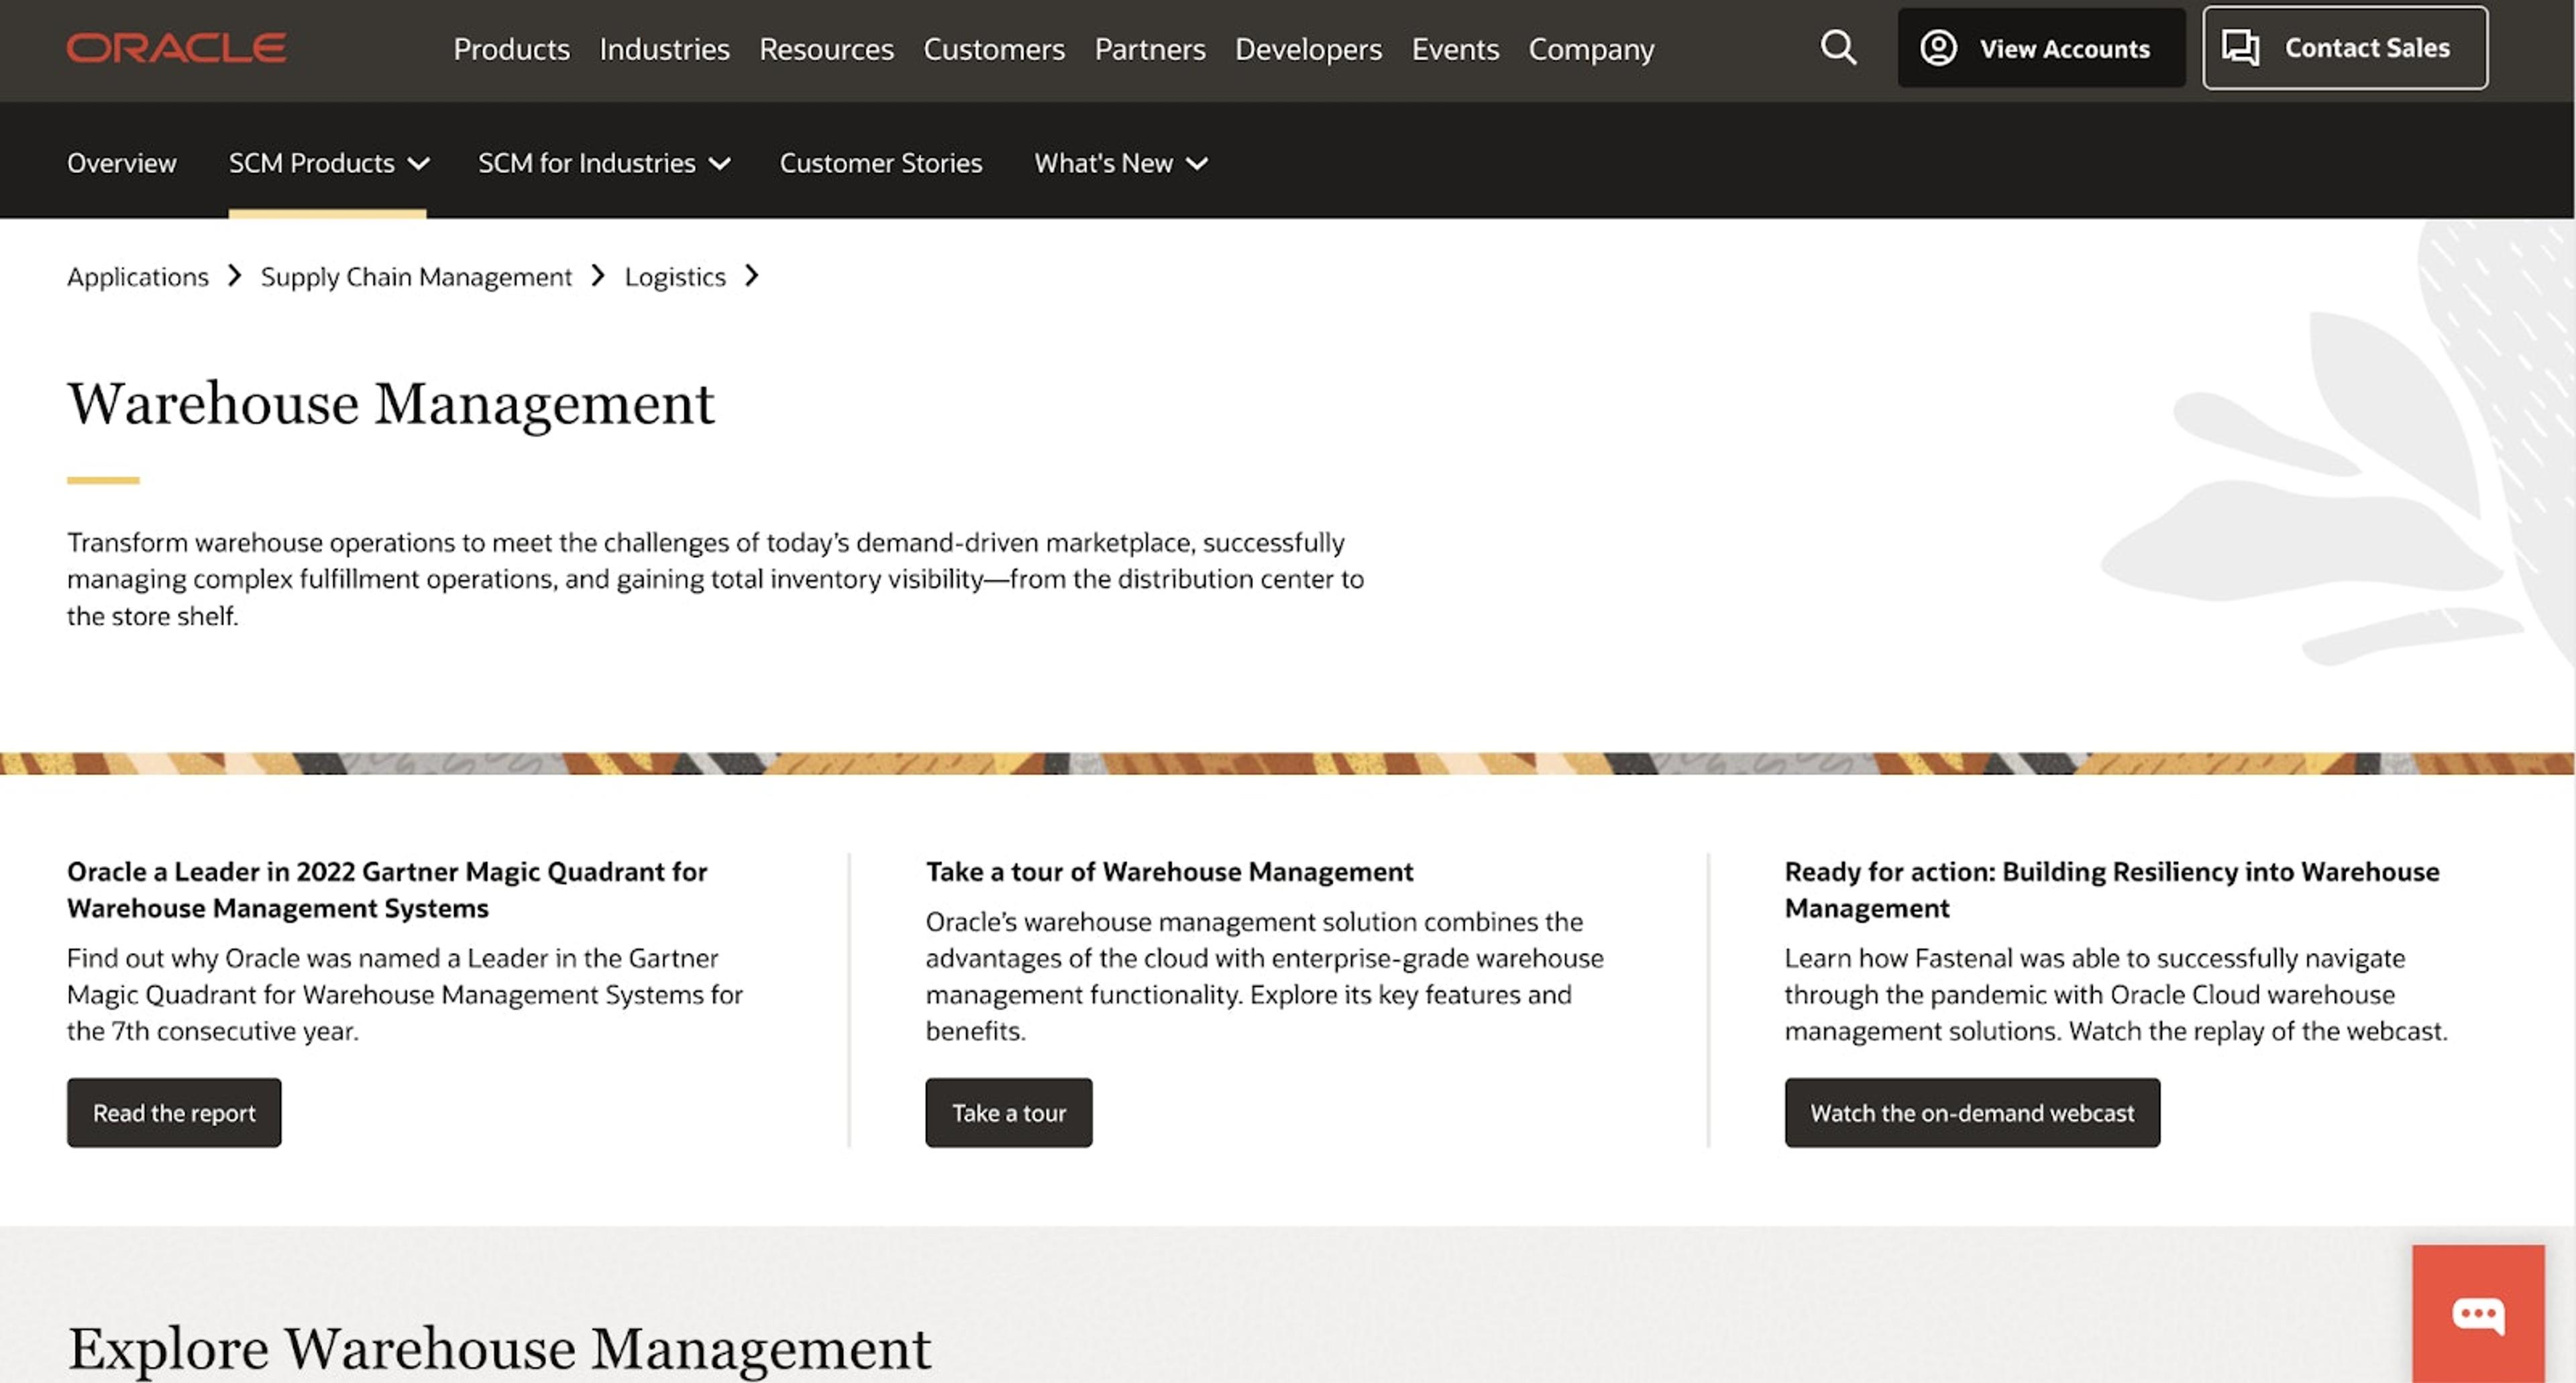Open the red chat widget icon
Image resolution: width=2576 pixels, height=1383 pixels.
(x=2478, y=1314)
